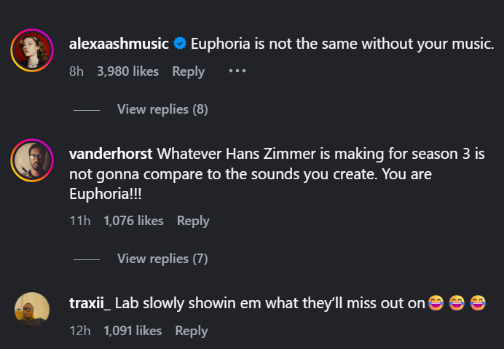Click the 11h timestamp

[x=79, y=221]
